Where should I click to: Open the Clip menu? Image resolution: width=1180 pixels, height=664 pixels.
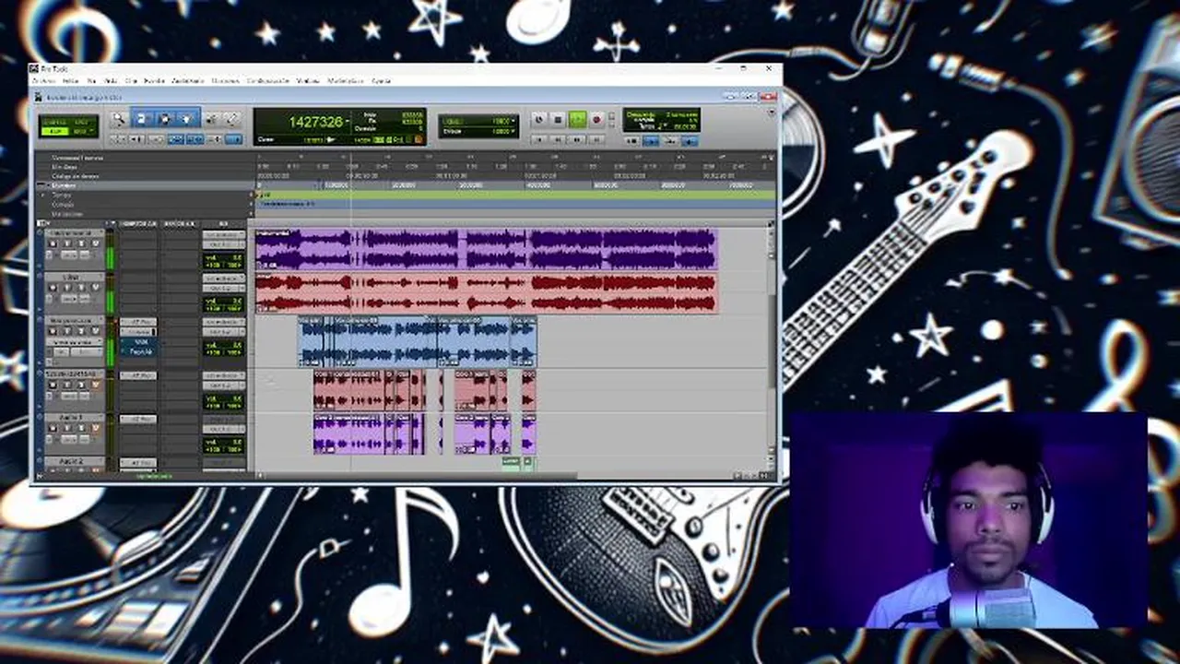click(x=130, y=80)
